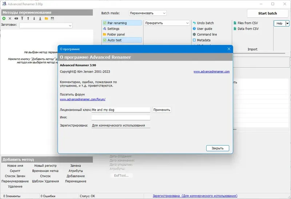Image resolution: width=291 pixels, height=199 pixels.
Task: Click the User guide question icon
Action: tap(194, 29)
